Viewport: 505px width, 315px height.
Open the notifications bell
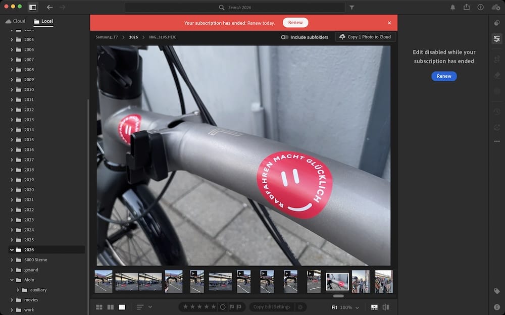click(452, 7)
